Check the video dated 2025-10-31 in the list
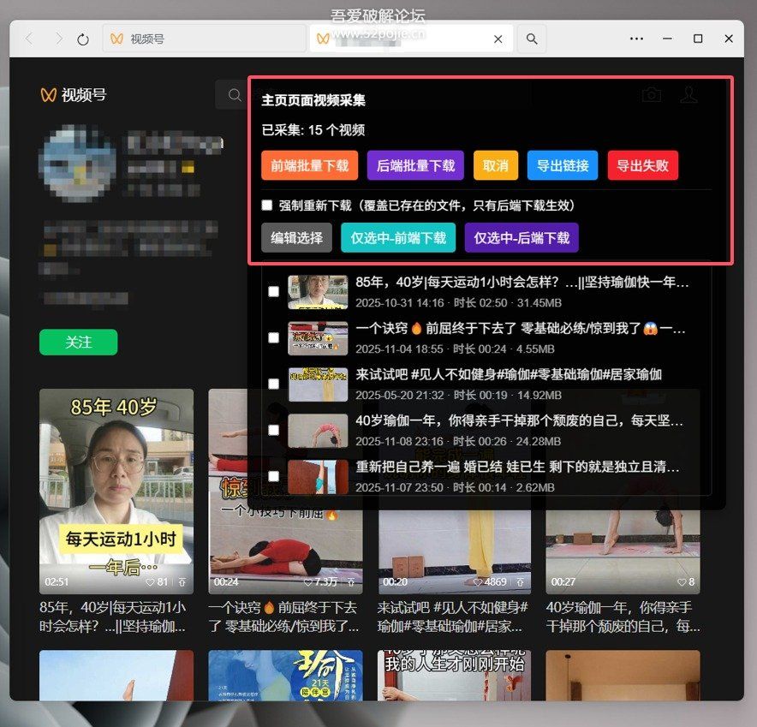The width and height of the screenshot is (757, 727). coord(274,290)
